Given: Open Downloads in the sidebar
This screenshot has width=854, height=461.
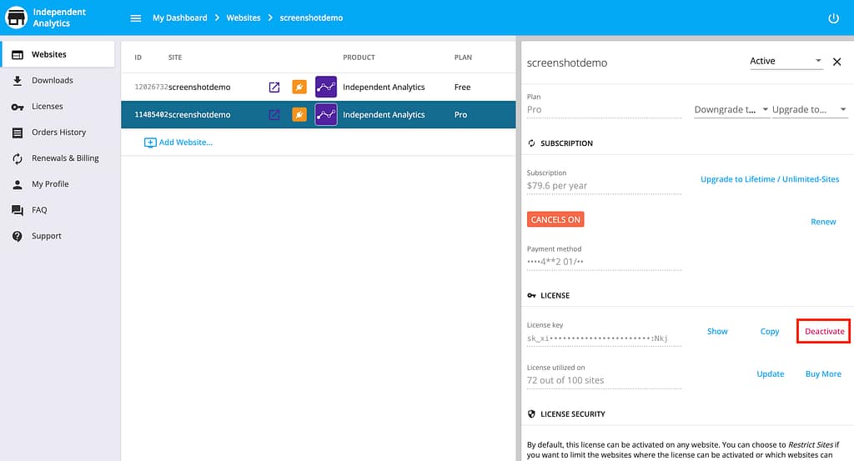Looking at the screenshot, I should point(52,81).
